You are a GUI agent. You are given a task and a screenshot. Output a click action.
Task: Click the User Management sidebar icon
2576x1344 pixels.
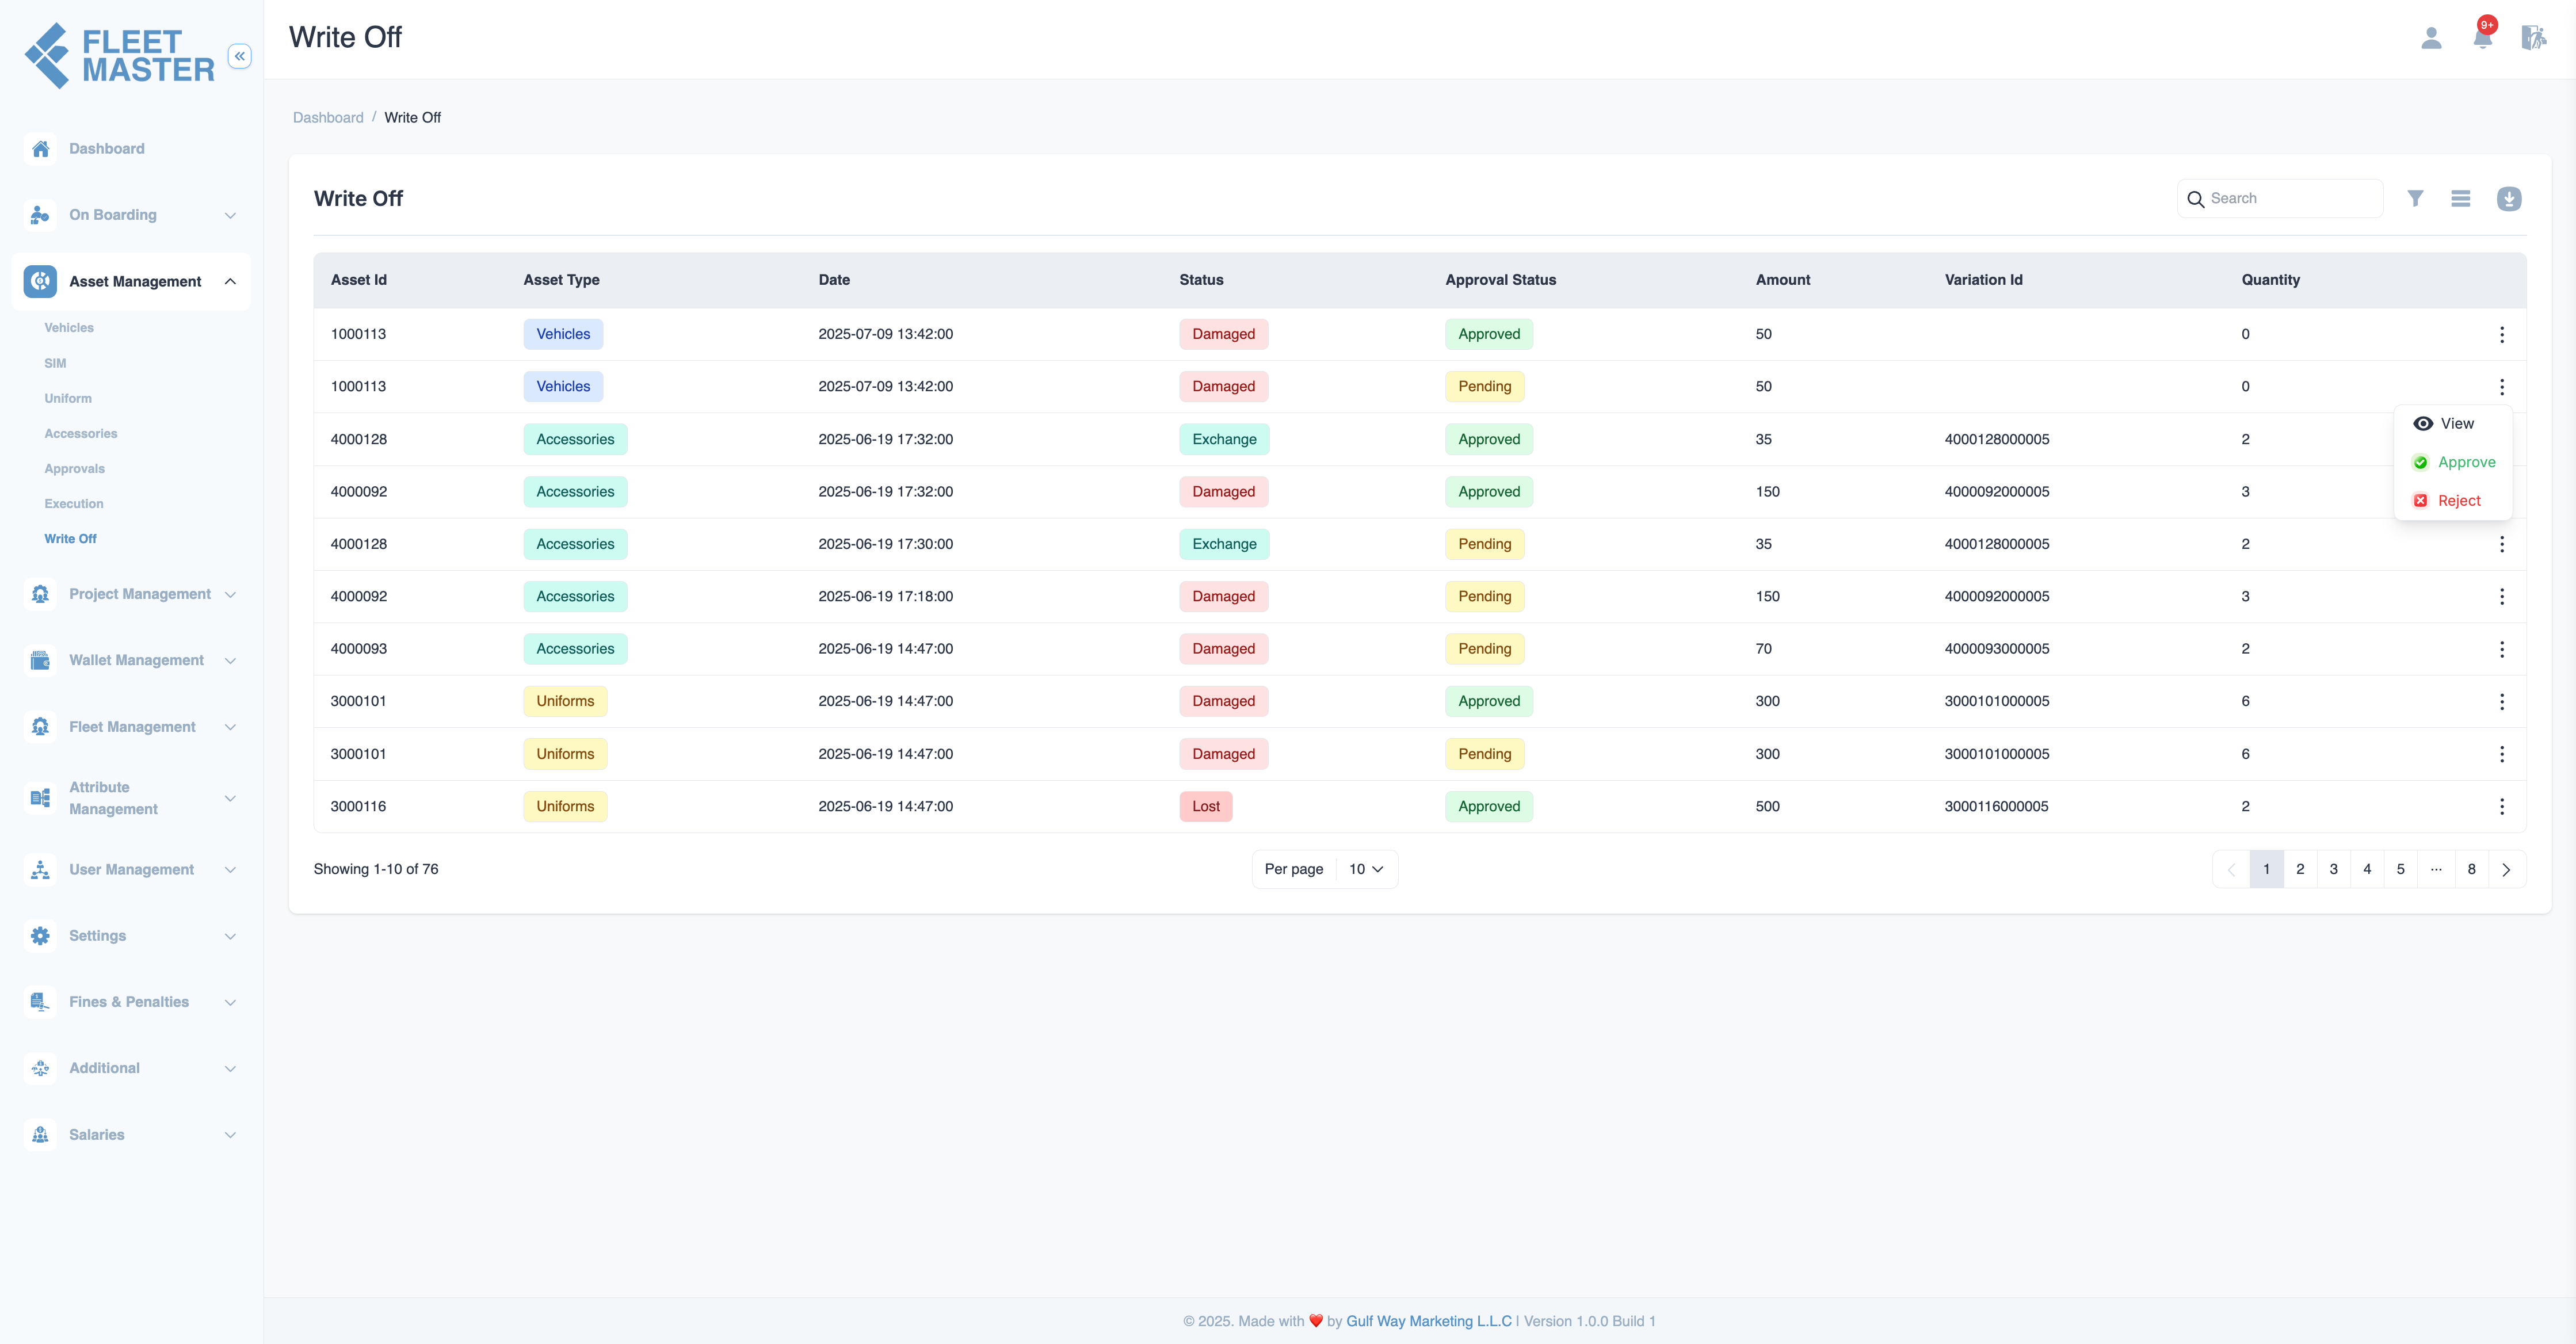[x=40, y=869]
